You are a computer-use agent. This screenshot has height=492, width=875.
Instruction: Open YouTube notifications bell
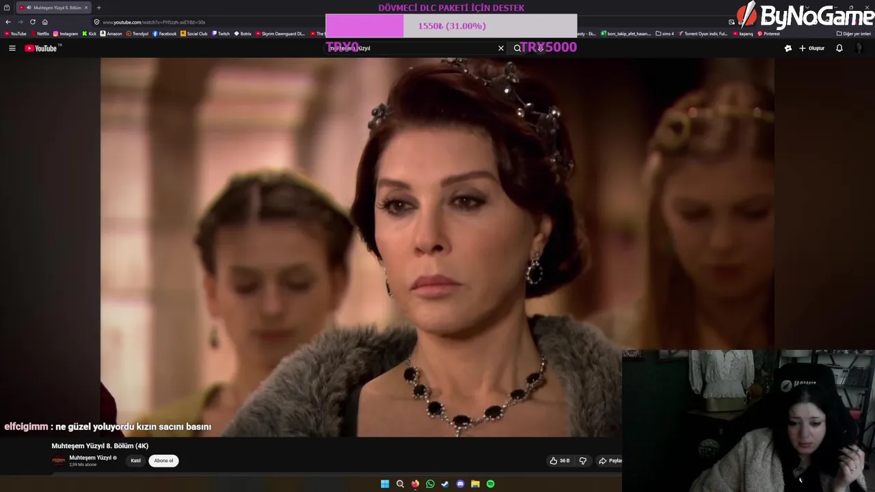click(x=839, y=49)
